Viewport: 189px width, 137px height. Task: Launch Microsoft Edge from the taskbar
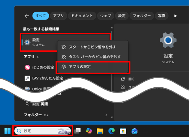click(x=112, y=131)
